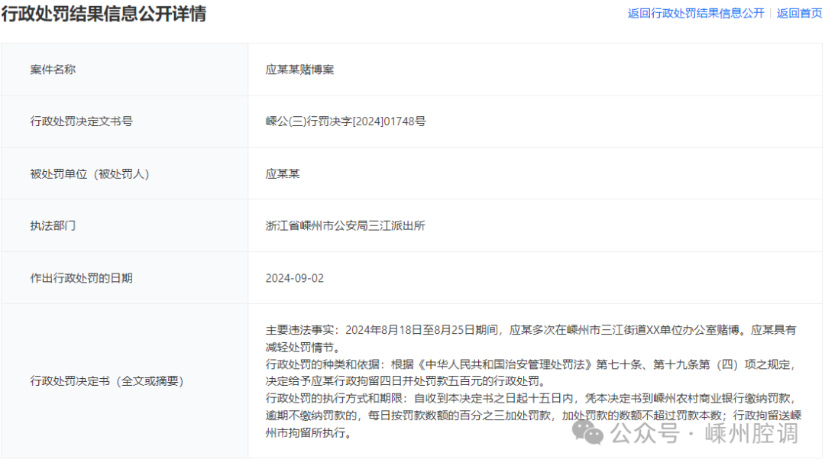Click the line starting with 主要违法事实
Viewport: 825px width, 466px height.
531,330
